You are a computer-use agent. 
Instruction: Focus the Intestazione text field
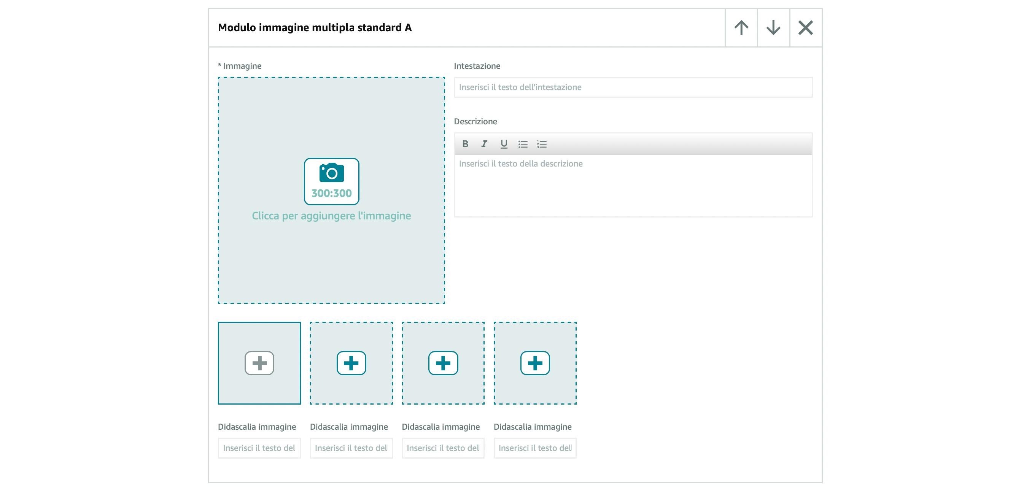(633, 87)
